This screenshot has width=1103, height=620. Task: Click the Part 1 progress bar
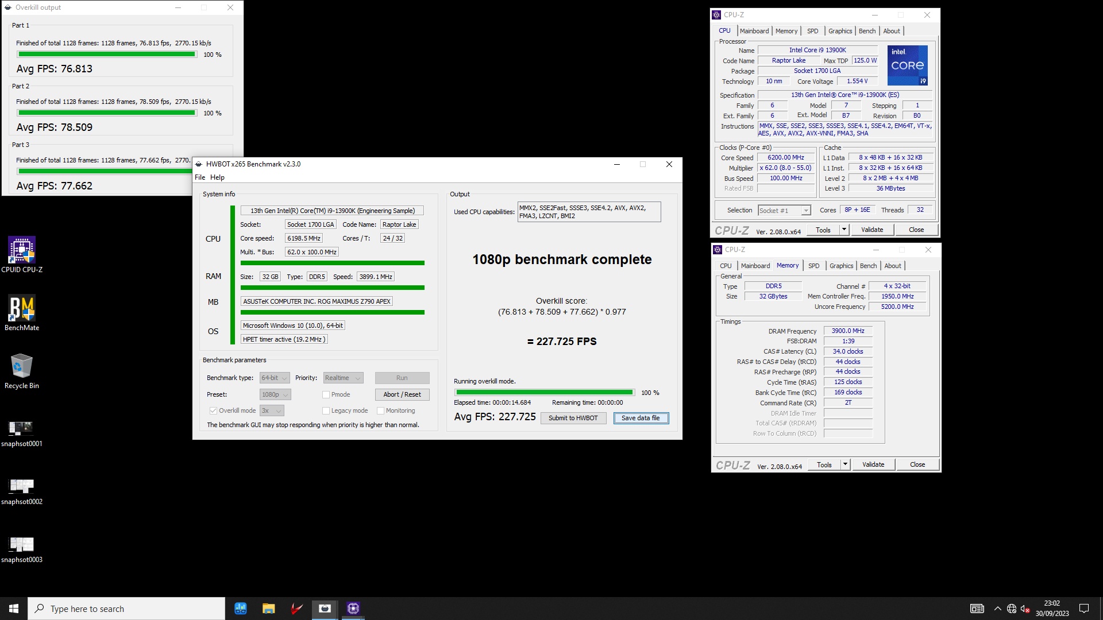[107, 55]
